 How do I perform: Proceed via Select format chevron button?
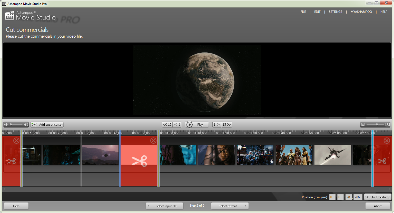pos(230,206)
